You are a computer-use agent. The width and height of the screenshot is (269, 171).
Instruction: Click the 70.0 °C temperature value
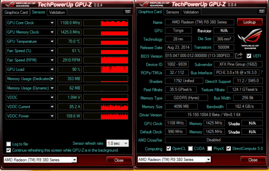tap(70, 42)
